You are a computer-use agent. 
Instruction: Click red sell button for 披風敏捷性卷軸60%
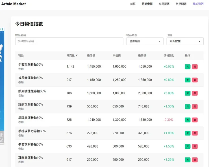(x=195, y=93)
